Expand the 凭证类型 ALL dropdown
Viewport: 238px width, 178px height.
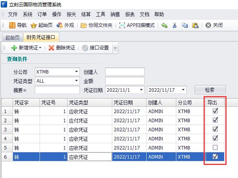point(76,81)
